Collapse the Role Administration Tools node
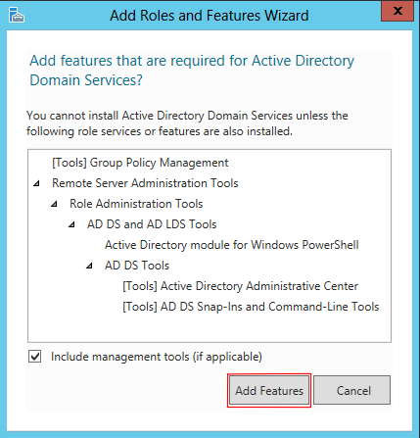Viewport: 420px width, 438px height. coord(54,204)
